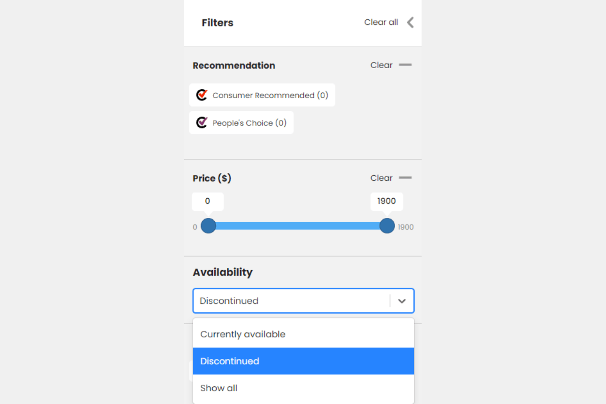This screenshot has height=404, width=606.
Task: Click Clear all filters link
Action: coord(381,23)
